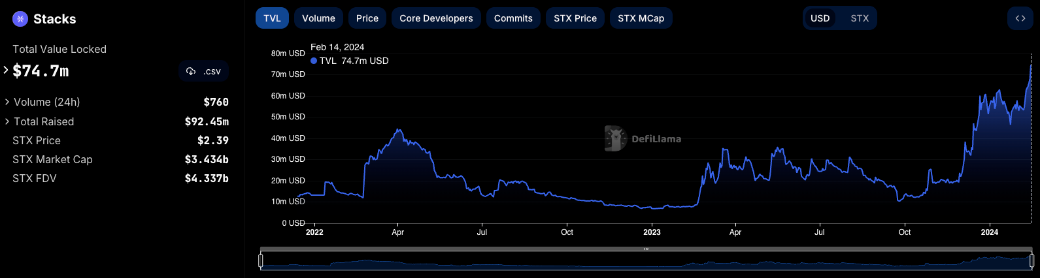The width and height of the screenshot is (1040, 278).
Task: Click the right handle of range slider
Action: click(x=1032, y=261)
